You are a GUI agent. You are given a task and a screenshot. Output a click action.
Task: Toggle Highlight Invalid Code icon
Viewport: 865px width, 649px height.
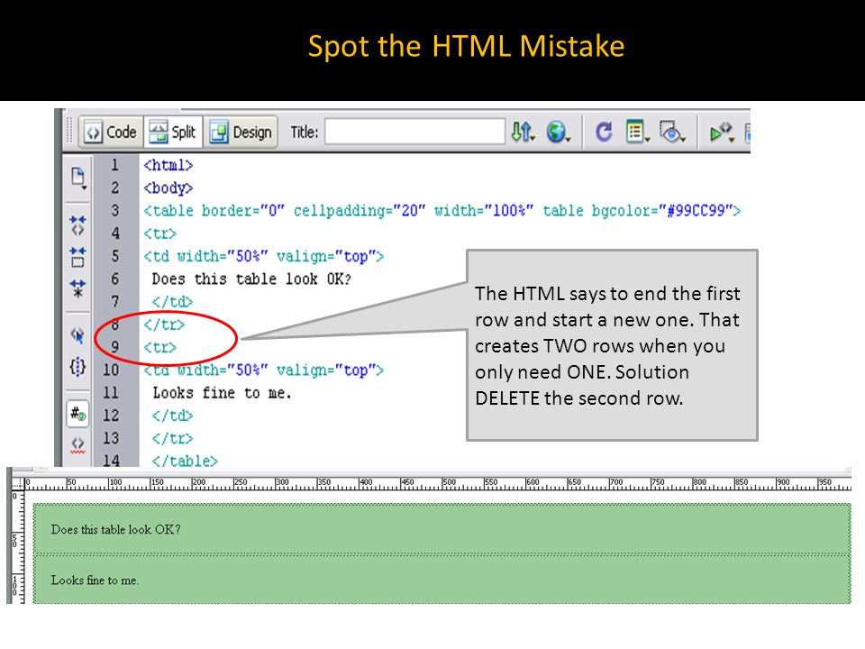(x=77, y=444)
